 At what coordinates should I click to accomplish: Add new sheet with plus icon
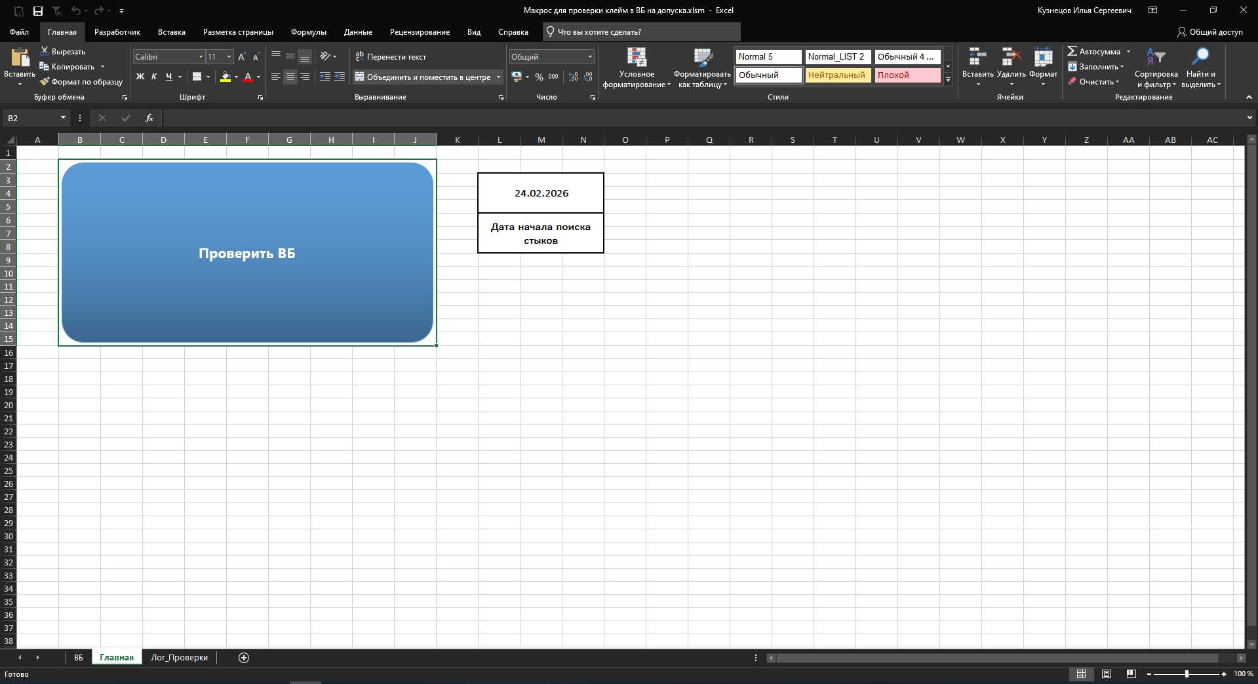click(x=244, y=658)
